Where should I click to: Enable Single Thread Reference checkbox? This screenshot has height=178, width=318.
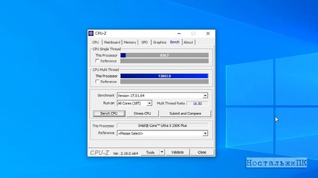97,61
